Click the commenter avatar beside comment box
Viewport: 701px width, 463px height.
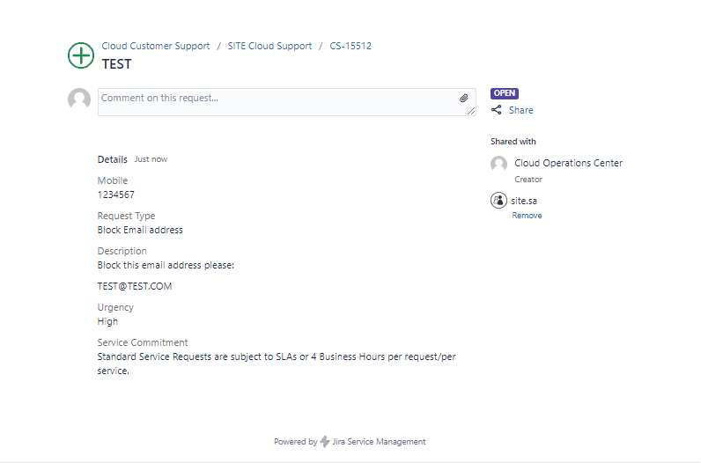coord(79,99)
